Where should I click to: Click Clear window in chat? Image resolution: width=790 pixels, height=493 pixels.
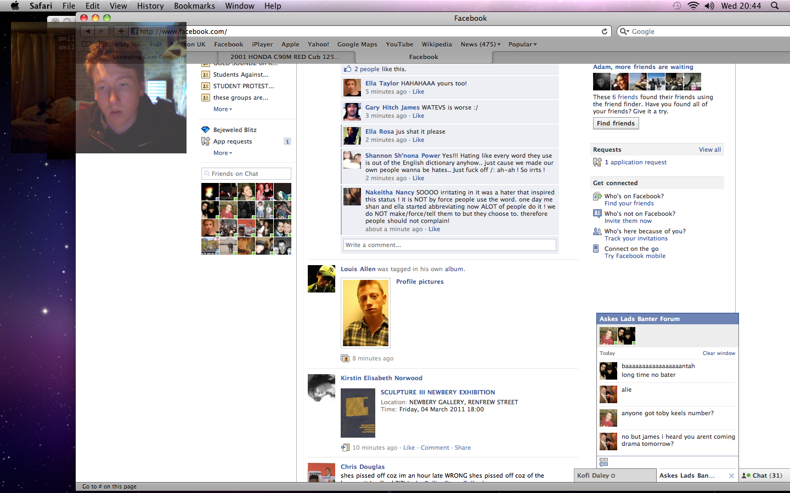coord(719,353)
